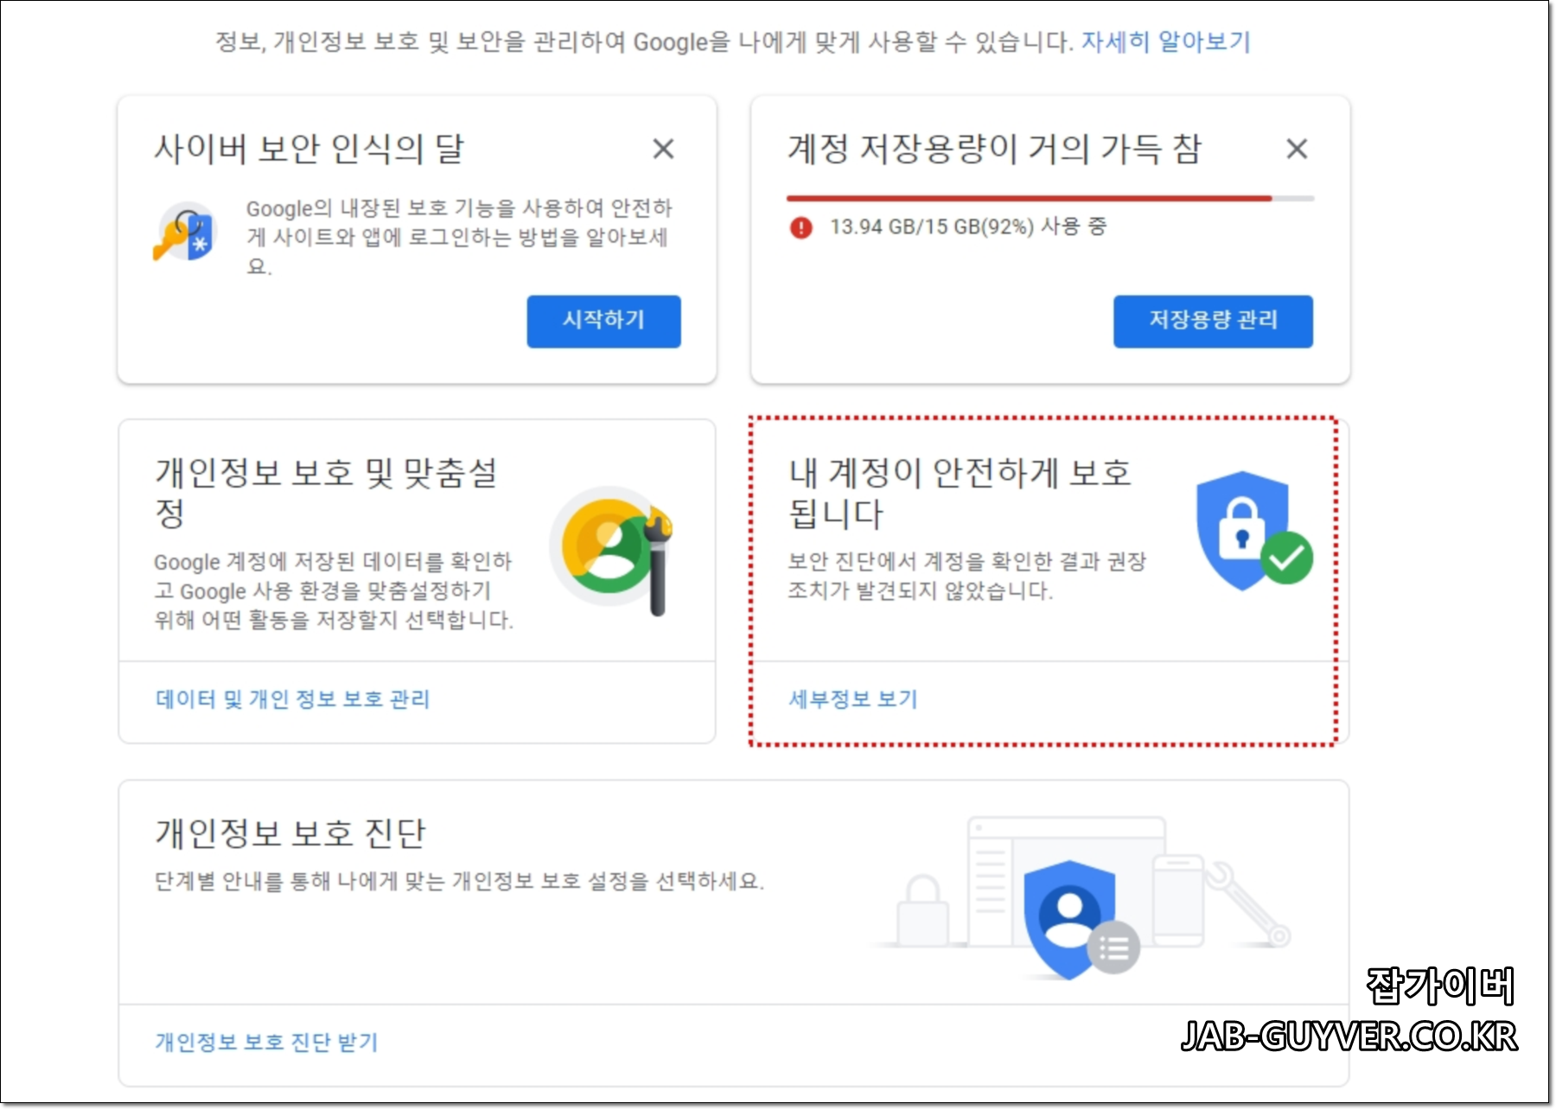The height and width of the screenshot is (1110, 1556).
Task: Click the 13.94 GB/15 GB usage text
Action: [968, 227]
